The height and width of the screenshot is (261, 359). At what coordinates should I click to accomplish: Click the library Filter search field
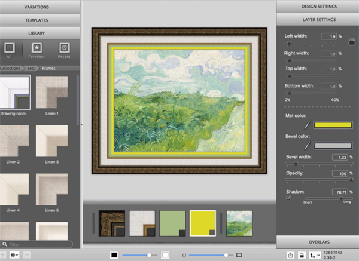tap(36, 244)
